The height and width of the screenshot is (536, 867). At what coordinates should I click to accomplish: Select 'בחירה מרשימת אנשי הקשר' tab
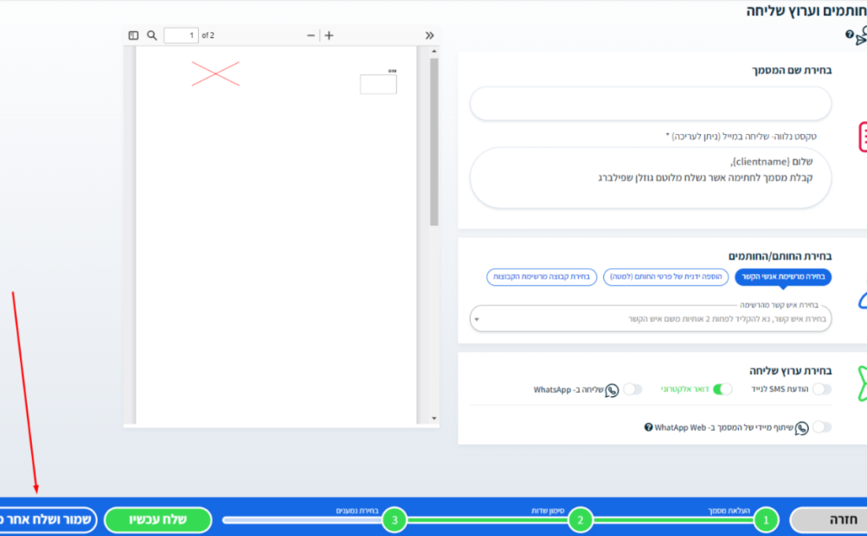click(x=782, y=277)
